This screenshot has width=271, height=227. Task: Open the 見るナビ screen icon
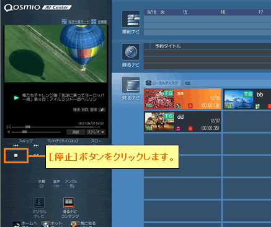coord(131,85)
